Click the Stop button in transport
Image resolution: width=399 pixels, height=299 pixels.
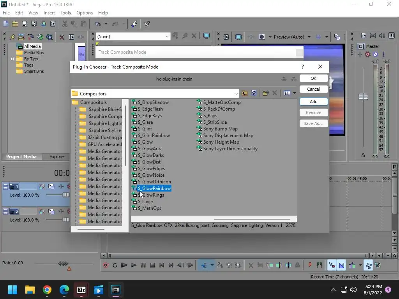[x=152, y=265]
